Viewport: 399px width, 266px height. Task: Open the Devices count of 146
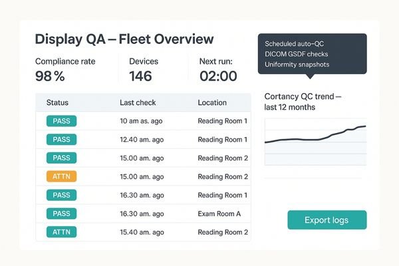coord(140,76)
